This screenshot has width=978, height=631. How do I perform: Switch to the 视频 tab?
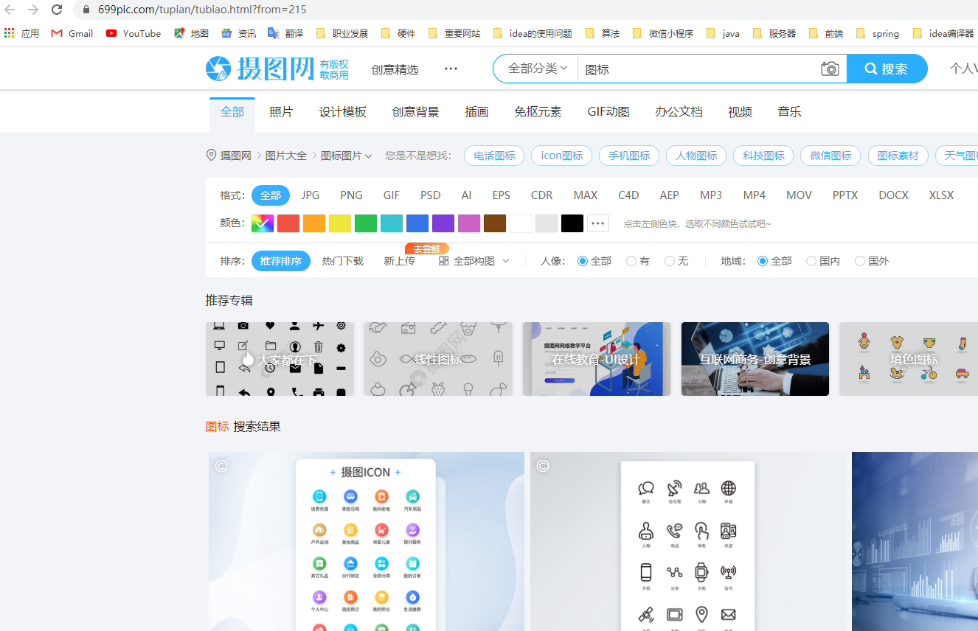(740, 111)
